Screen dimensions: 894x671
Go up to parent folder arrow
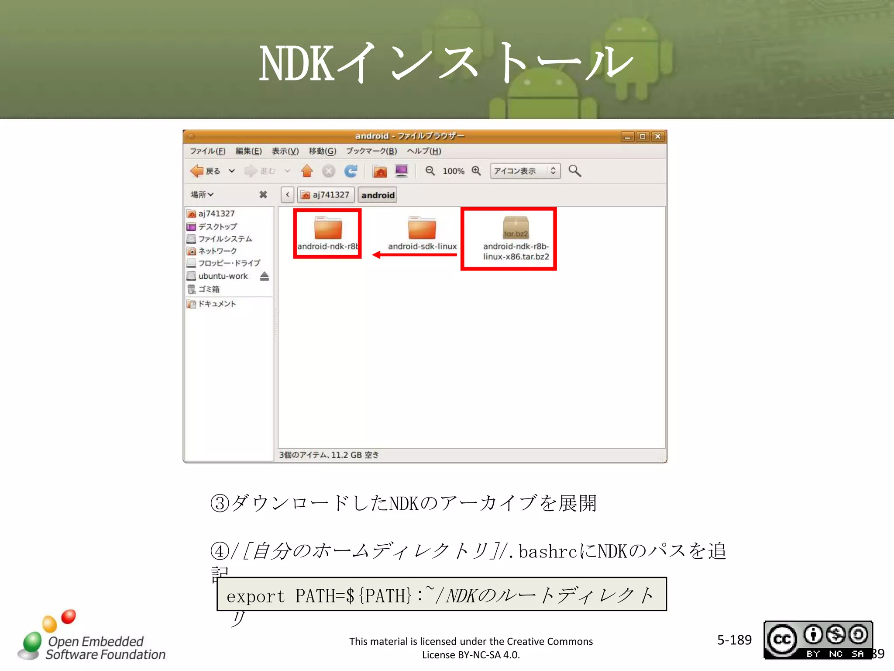tap(307, 171)
